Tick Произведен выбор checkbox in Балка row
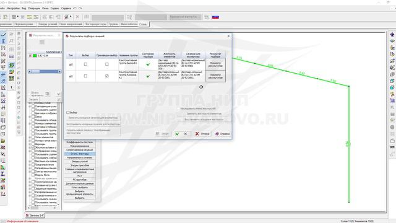Screen dimensions: 396x223 coord(107,64)
